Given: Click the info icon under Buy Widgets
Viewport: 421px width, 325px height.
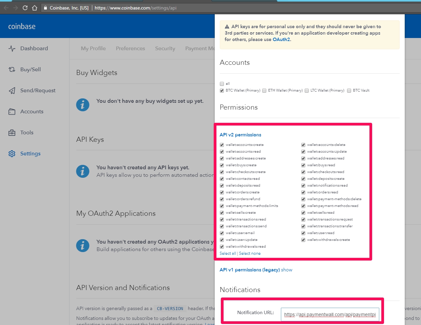Looking at the screenshot, I should (x=82, y=105).
